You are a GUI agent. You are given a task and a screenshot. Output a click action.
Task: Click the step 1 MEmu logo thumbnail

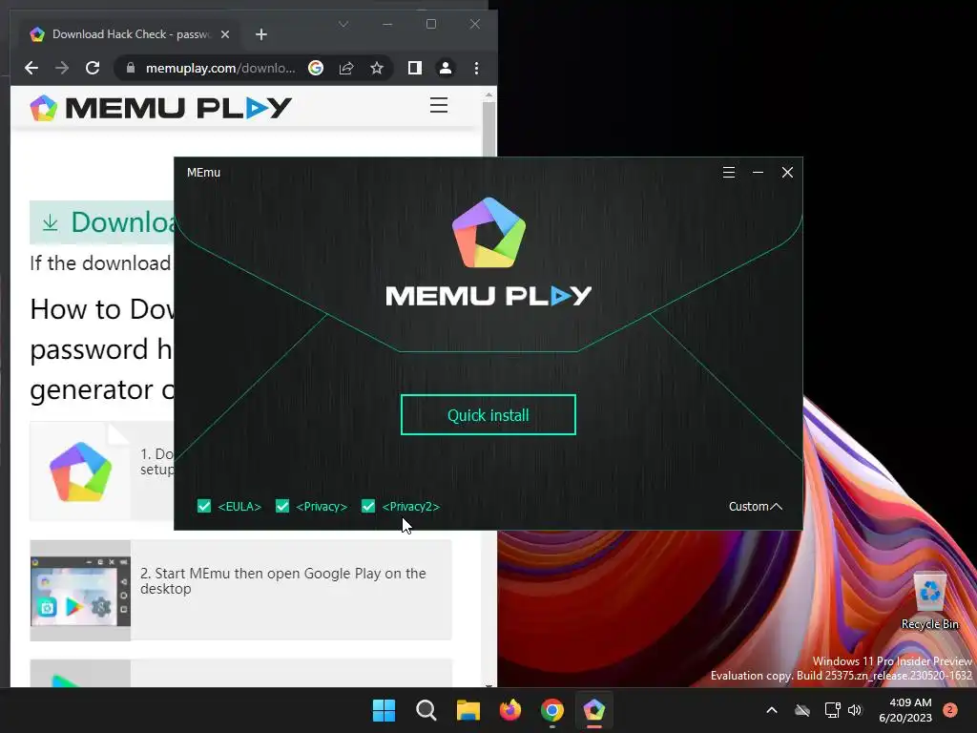80,471
